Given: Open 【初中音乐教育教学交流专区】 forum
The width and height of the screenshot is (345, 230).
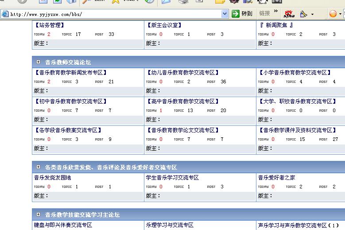Looking at the screenshot, I should tap(71, 101).
